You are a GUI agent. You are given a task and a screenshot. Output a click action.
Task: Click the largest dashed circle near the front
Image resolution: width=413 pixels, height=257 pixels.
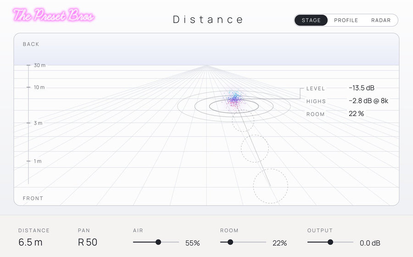click(x=270, y=186)
